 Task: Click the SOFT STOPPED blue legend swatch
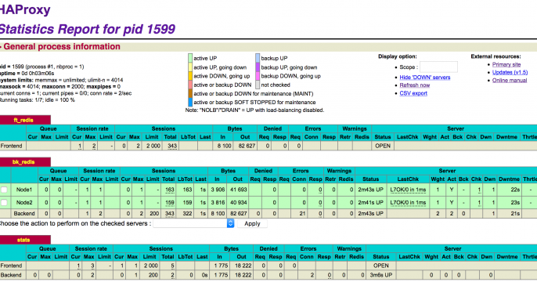click(x=190, y=102)
